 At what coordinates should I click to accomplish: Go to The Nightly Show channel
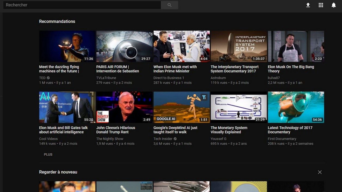pos(110,139)
